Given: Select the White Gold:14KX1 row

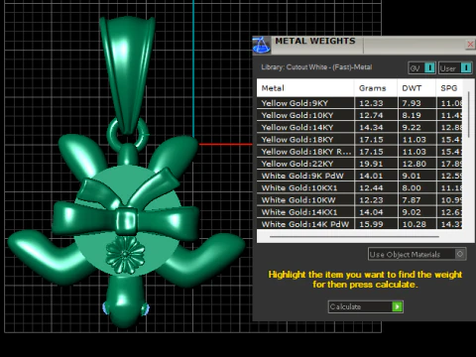Looking at the screenshot, I should (x=359, y=212).
